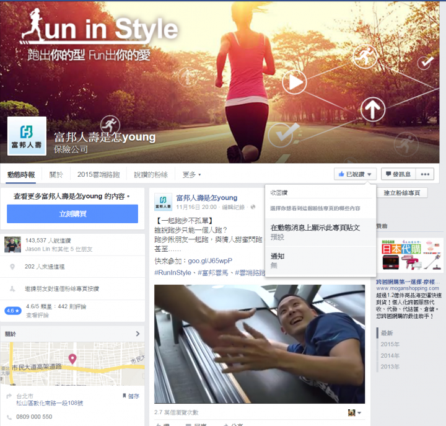Select the 通知 notification option
This screenshot has height=426, width=446.
[321, 260]
